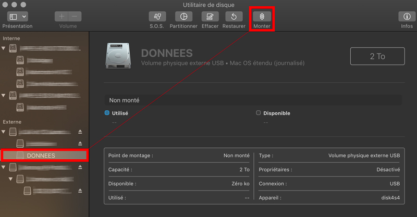Collapse the second internal disk
Screen dimensions: 417x217
5,96
